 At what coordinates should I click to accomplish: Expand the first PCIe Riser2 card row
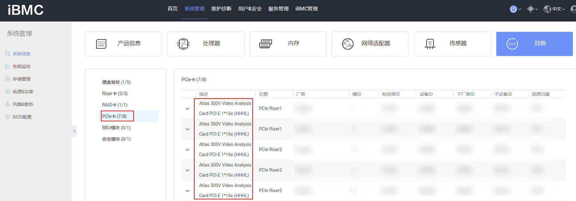(x=188, y=150)
